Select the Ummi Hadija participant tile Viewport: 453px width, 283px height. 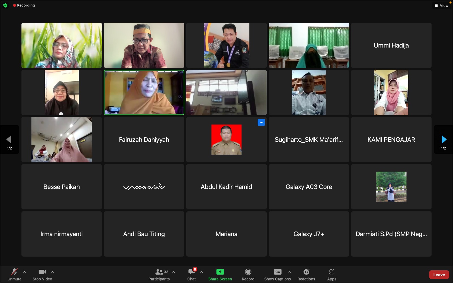tap(391, 45)
